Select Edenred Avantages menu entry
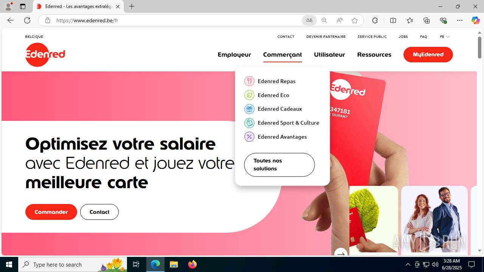 276,137
